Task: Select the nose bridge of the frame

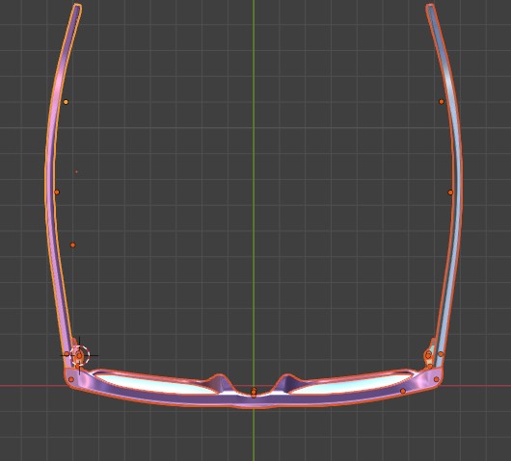Action: pos(254,400)
